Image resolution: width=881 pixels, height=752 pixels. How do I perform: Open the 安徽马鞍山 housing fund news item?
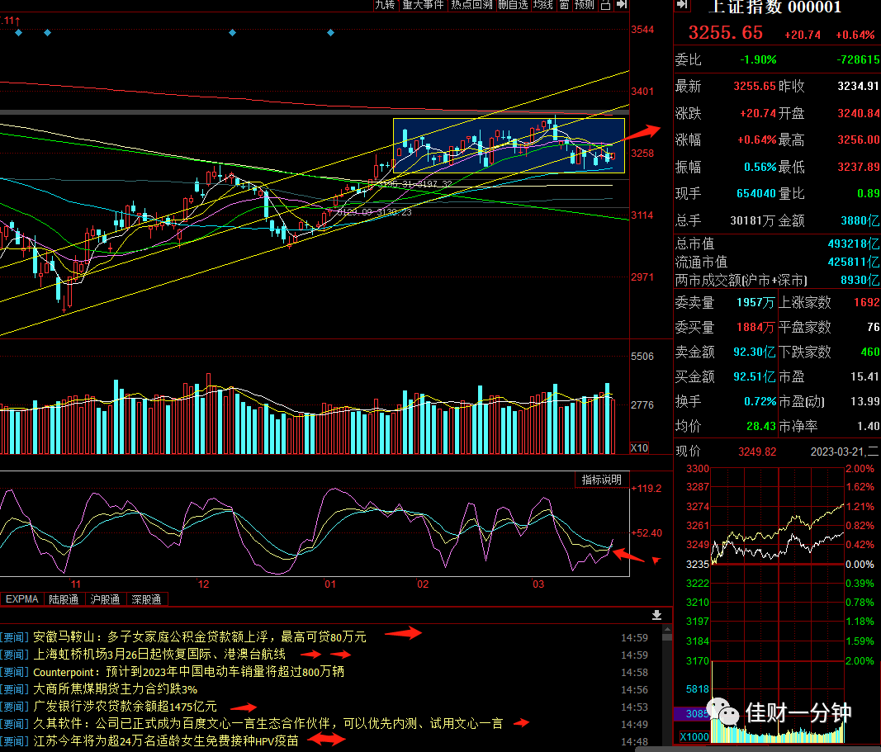tap(200, 637)
